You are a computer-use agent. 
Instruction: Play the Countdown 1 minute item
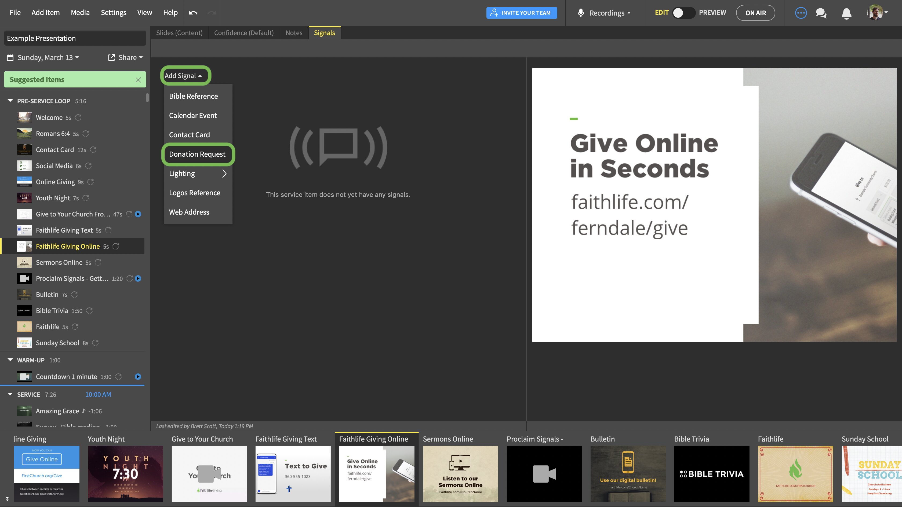pyautogui.click(x=138, y=376)
